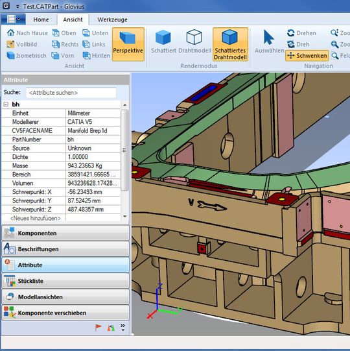The width and height of the screenshot is (350, 351).
Task: Click the Attribute suchen search field
Action: tap(71, 93)
